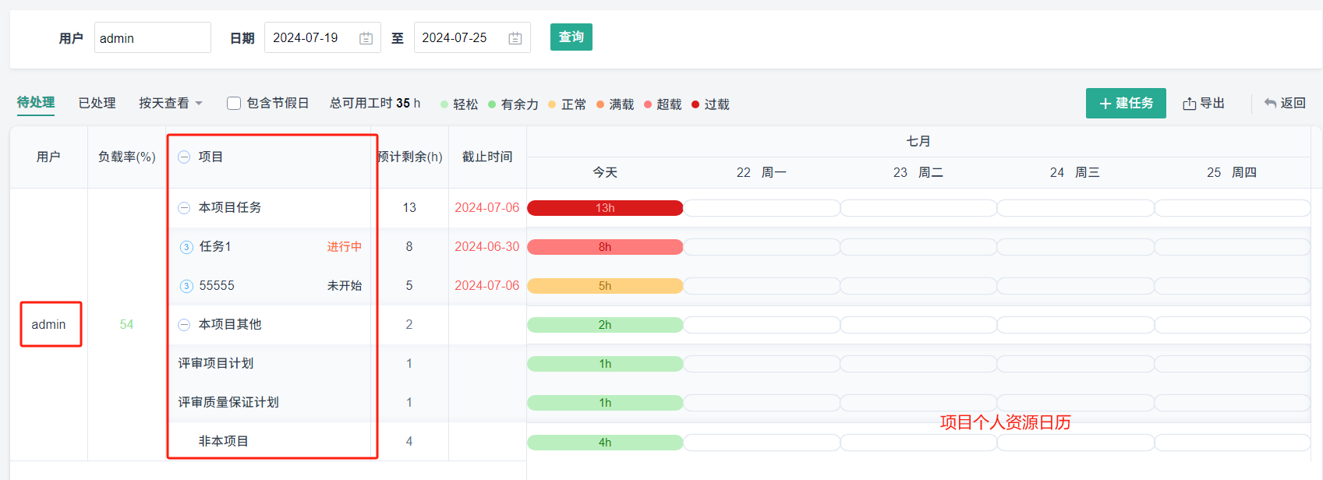Switch to the 待处理 tab
The height and width of the screenshot is (480, 1323).
point(36,103)
